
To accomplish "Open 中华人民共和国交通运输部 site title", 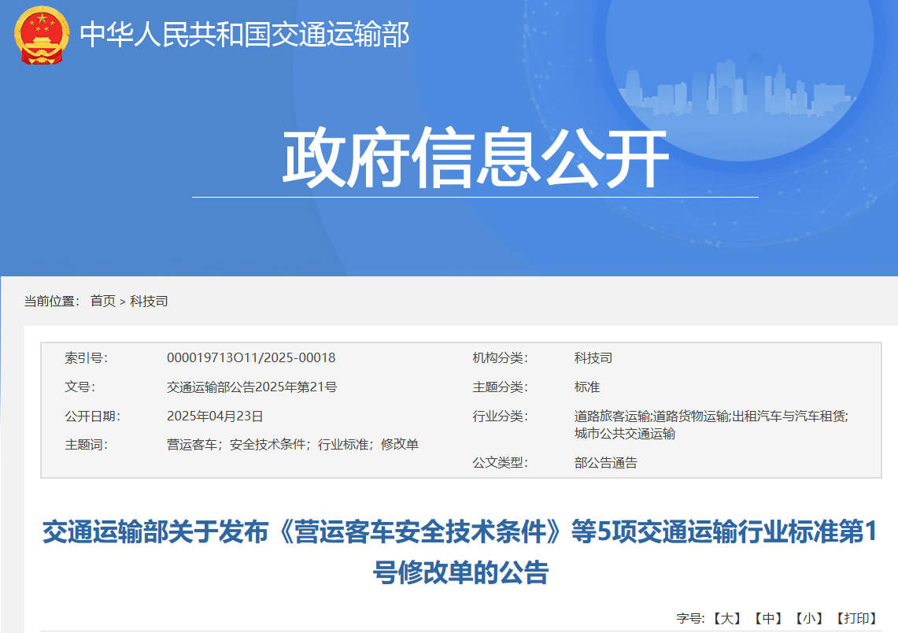I will tap(245, 35).
